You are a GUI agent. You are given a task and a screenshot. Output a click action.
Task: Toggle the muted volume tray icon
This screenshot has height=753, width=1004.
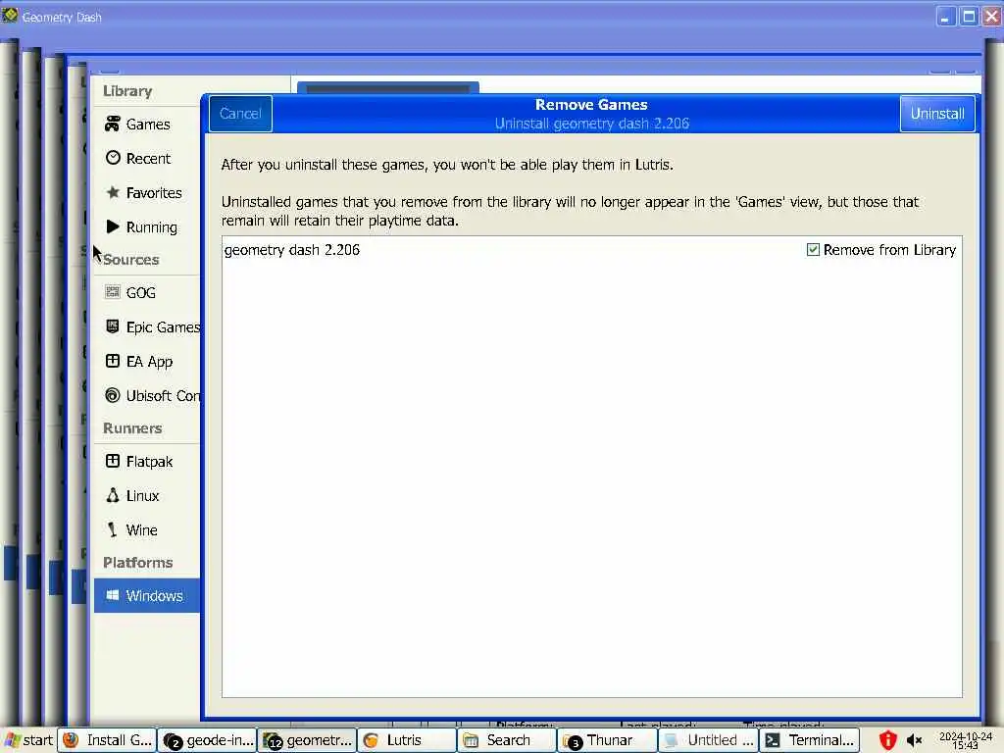tap(915, 740)
